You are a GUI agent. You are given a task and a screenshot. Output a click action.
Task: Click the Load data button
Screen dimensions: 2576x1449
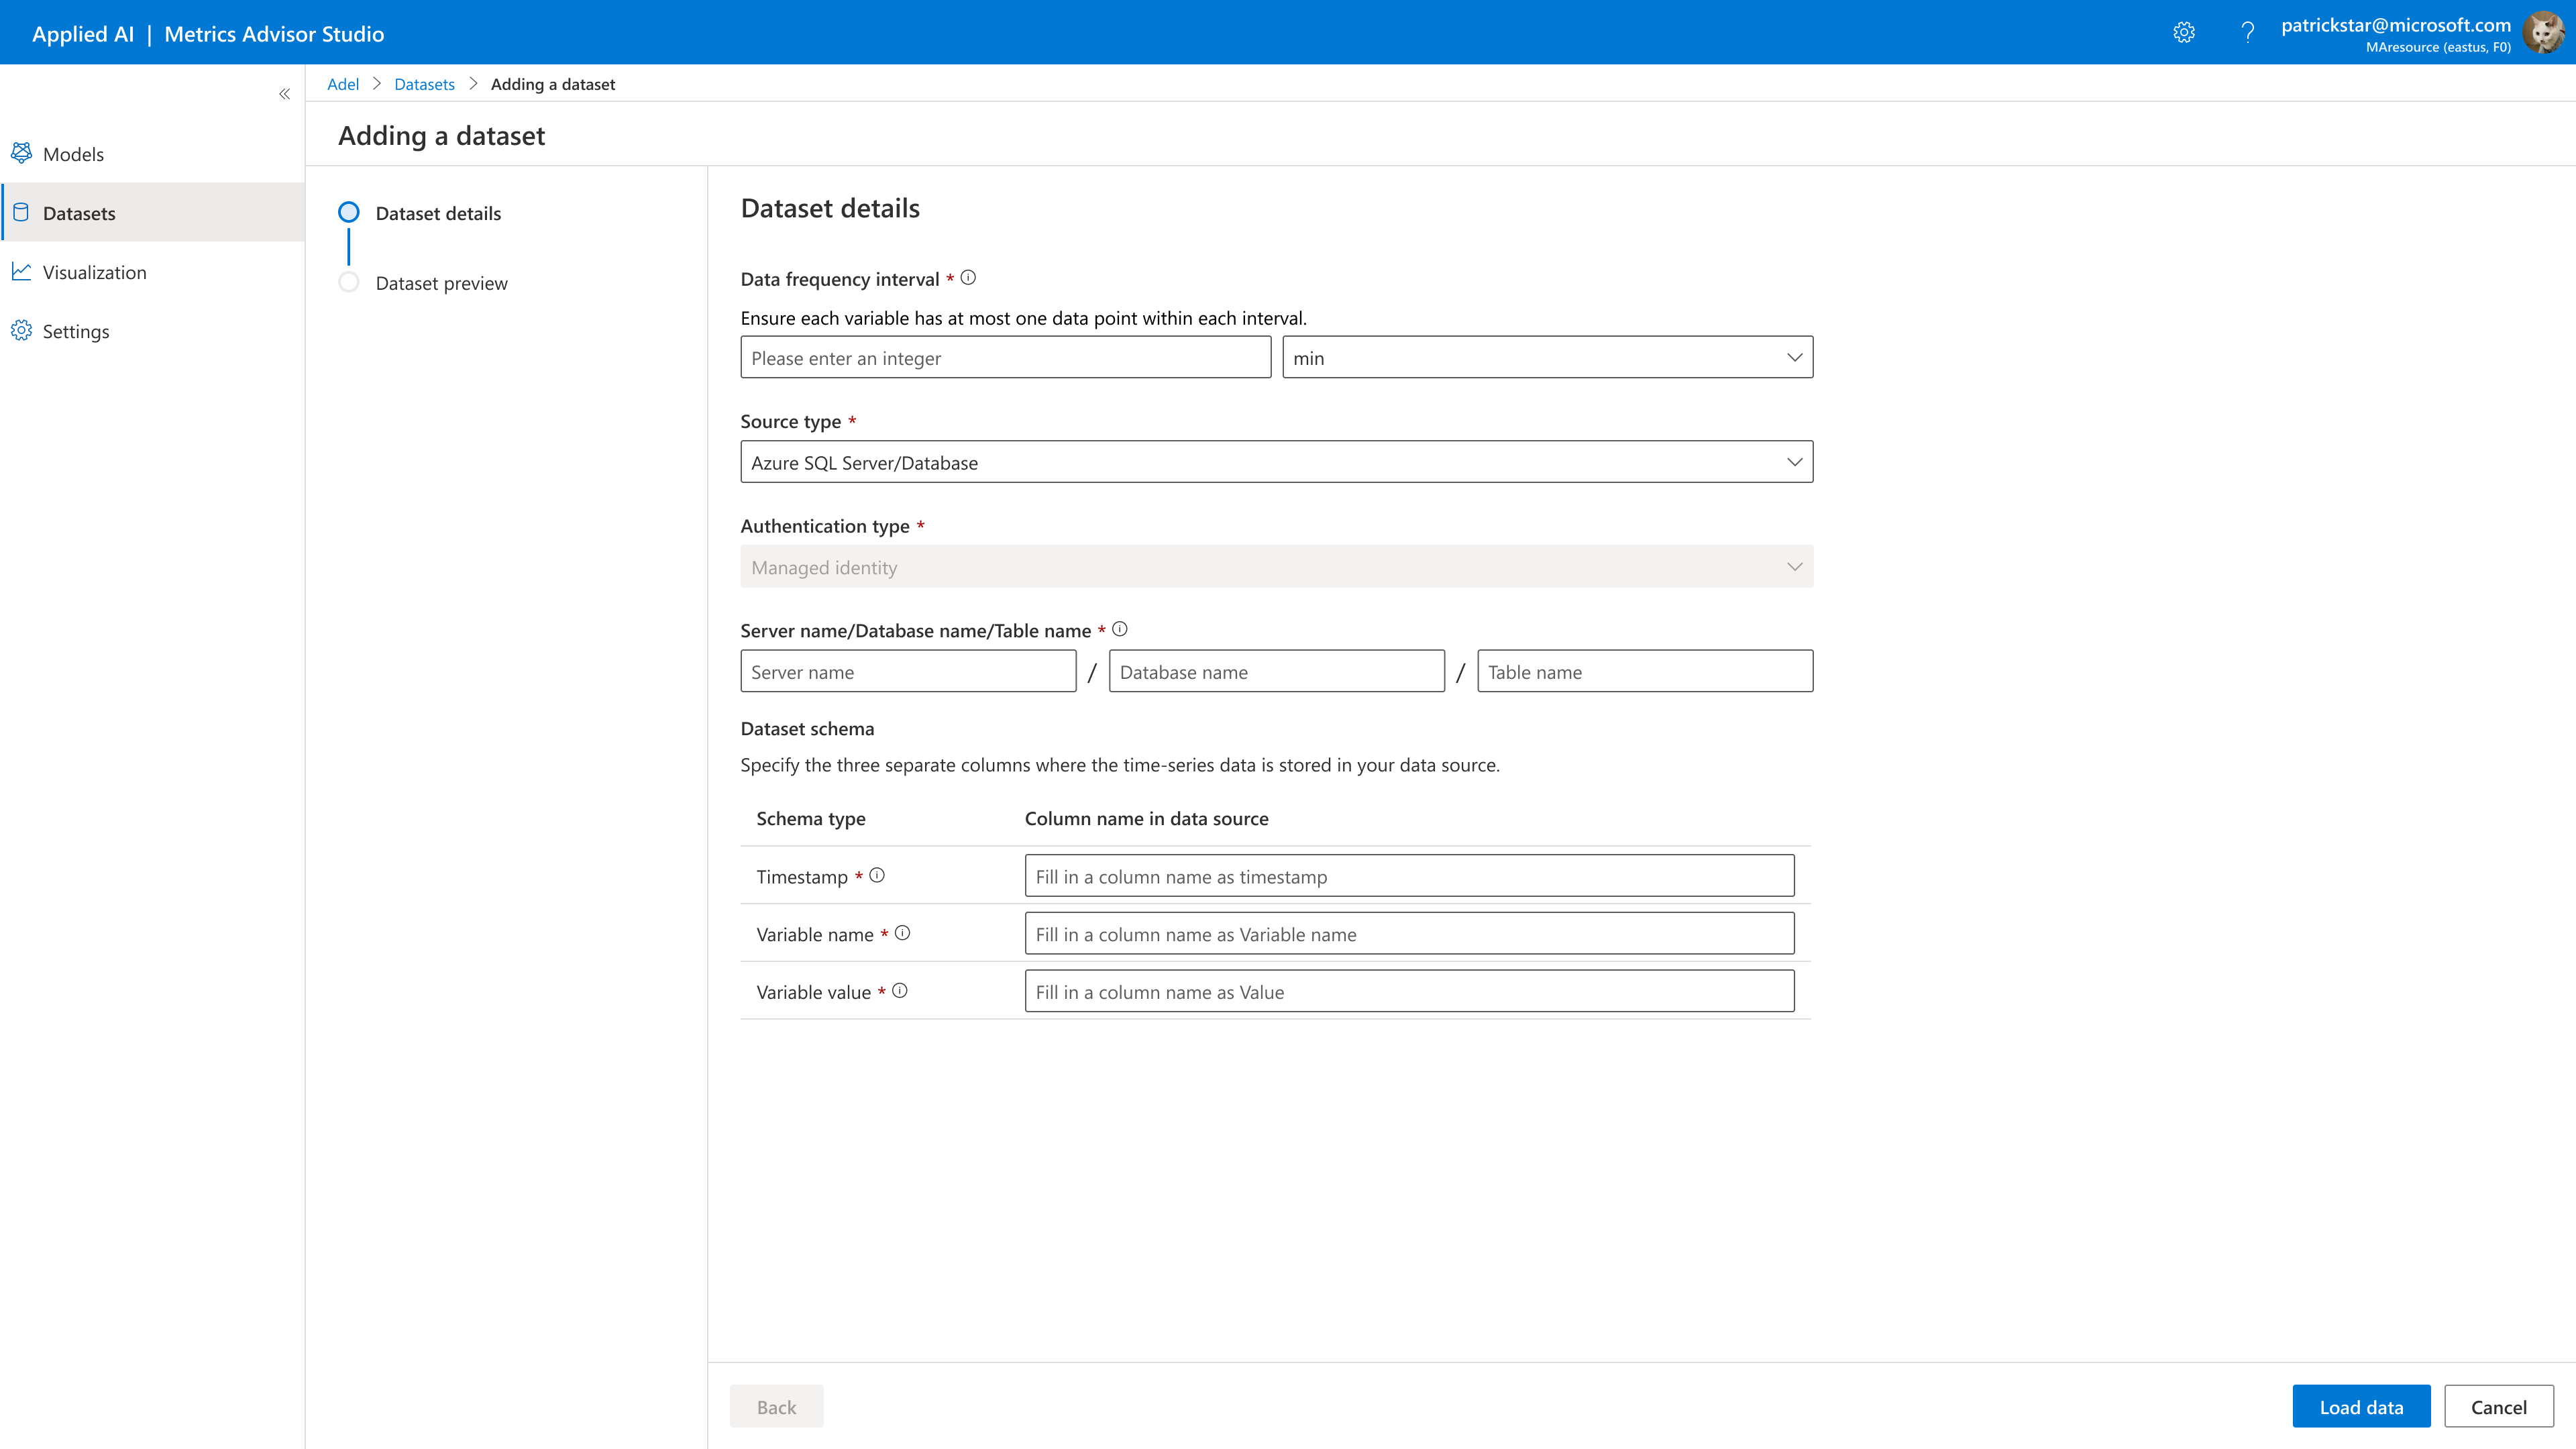2360,1406
